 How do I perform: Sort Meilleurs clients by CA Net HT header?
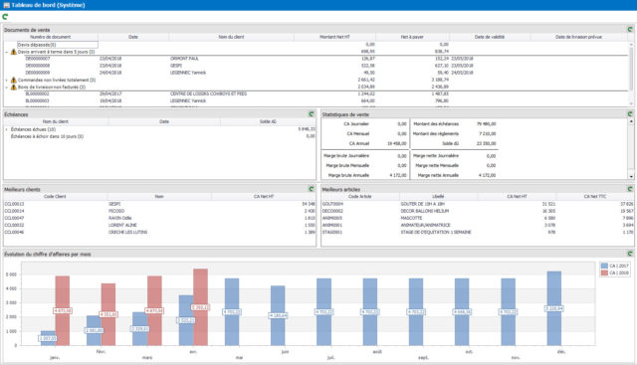264,197
